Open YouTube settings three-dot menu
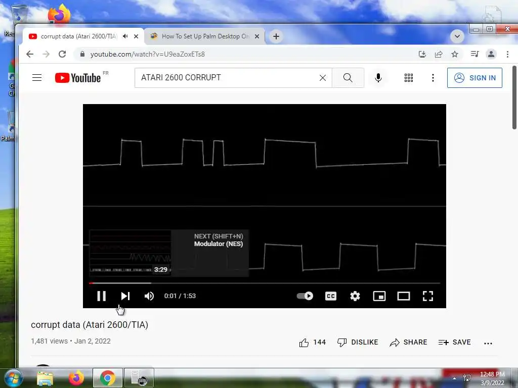Image resolution: width=518 pixels, height=388 pixels. [433, 78]
